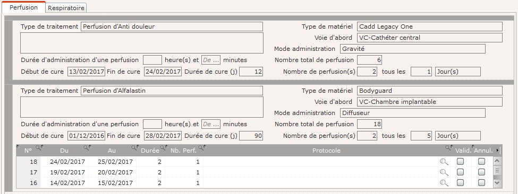
Task: Check Valid. box for row 16
Action: [460, 182]
